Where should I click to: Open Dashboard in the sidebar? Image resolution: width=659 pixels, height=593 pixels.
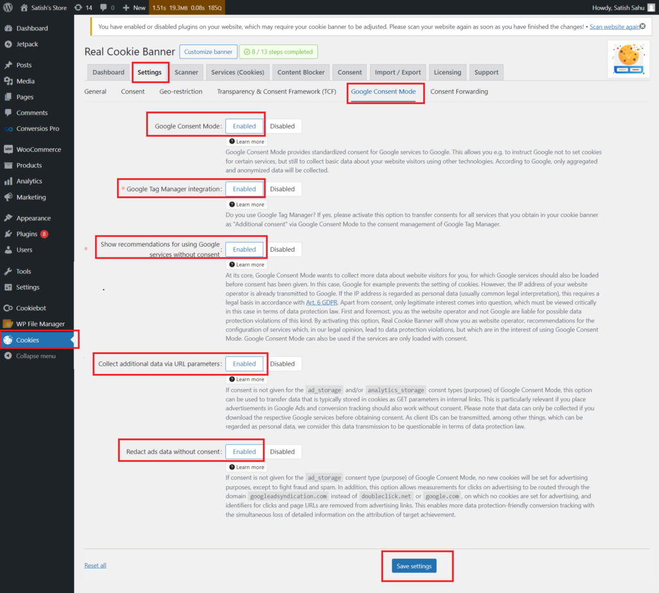coord(32,28)
